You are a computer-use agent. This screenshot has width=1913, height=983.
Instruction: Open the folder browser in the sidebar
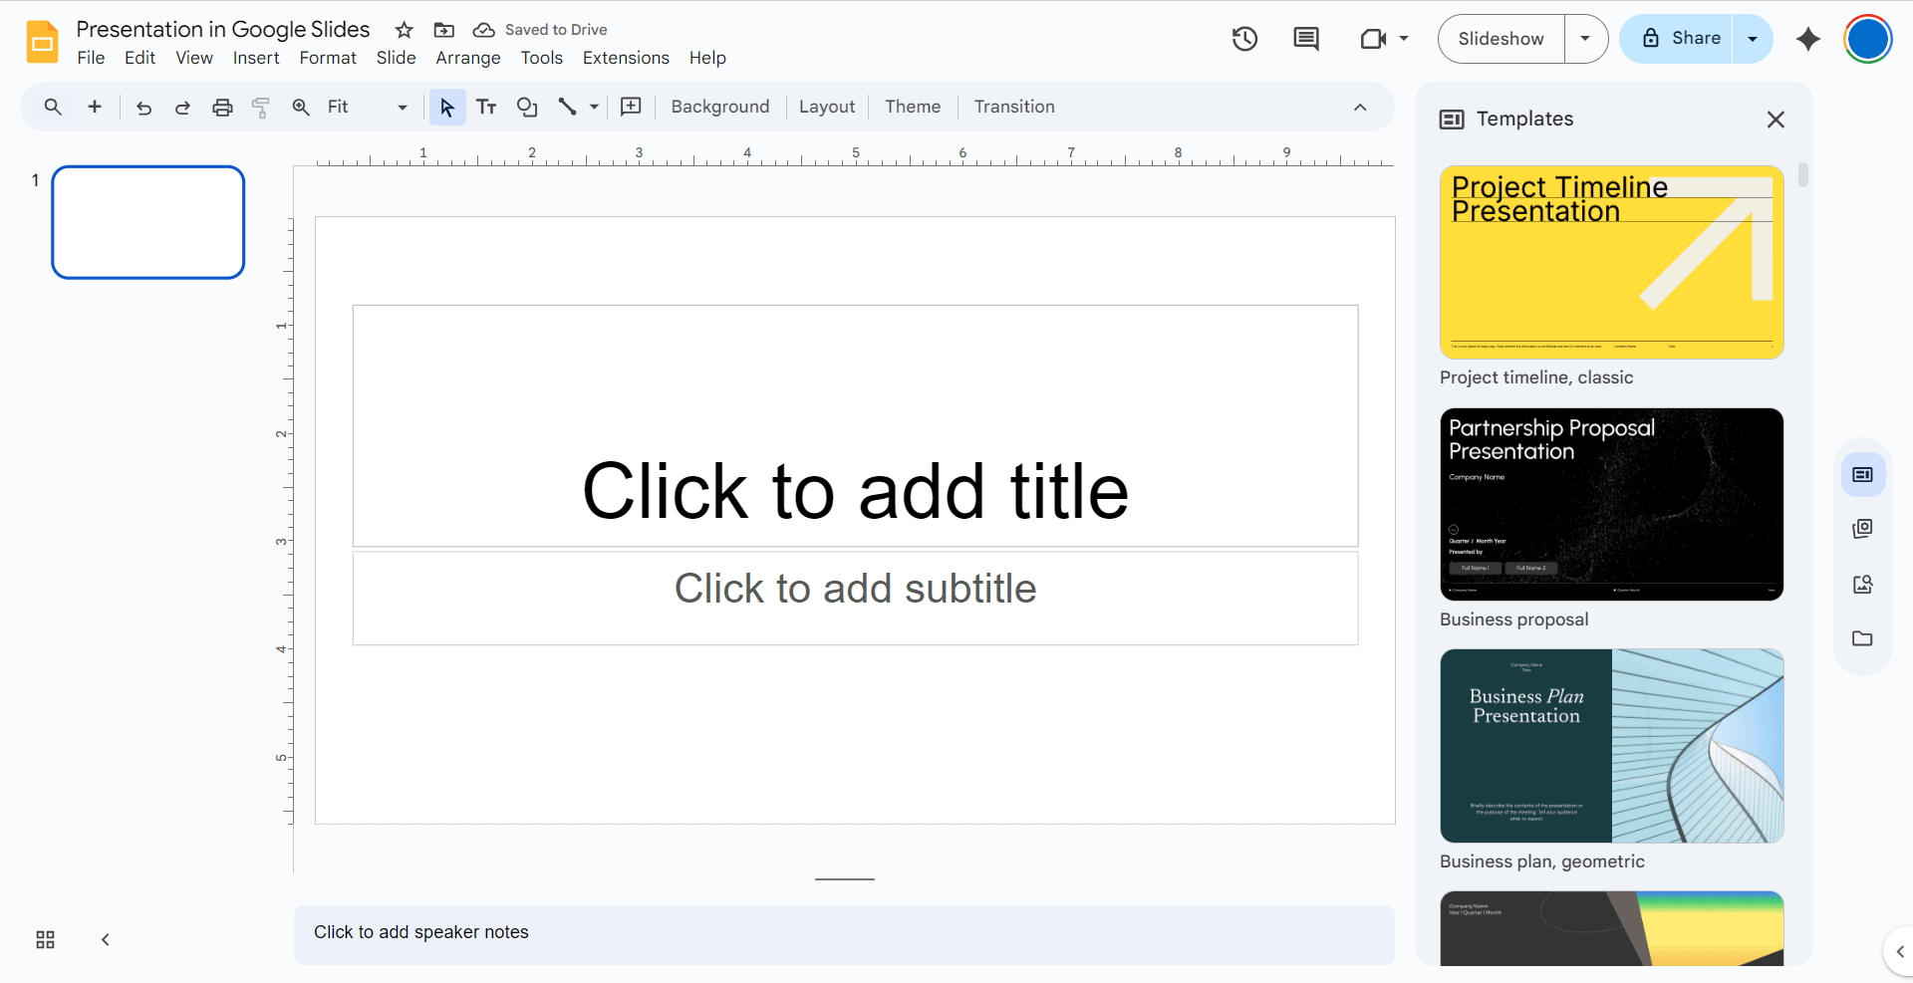[1862, 639]
